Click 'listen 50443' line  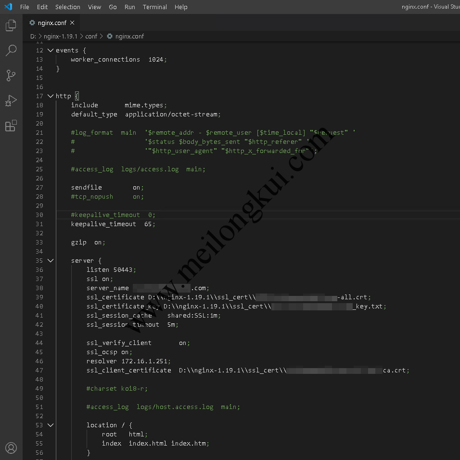click(111, 269)
